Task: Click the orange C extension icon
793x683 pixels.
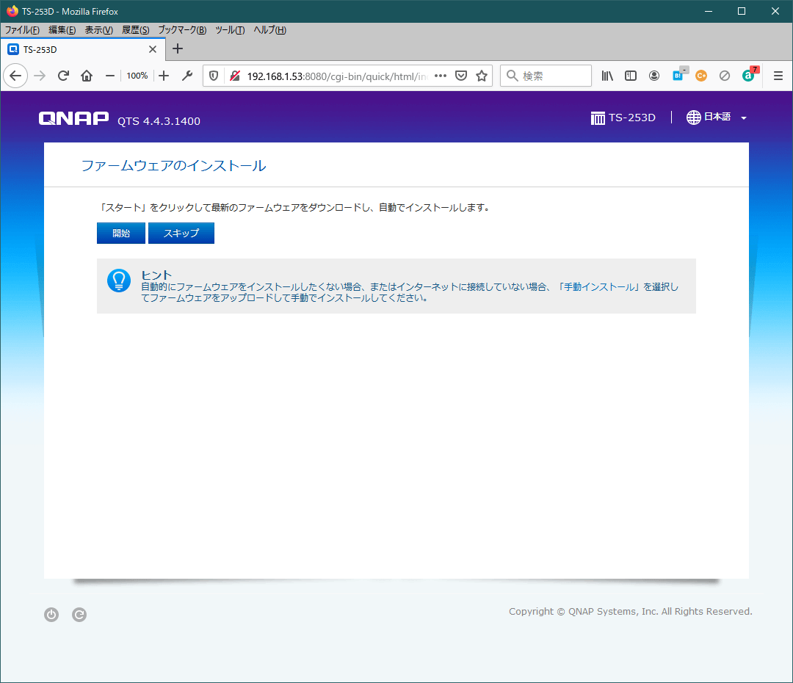Action: click(x=701, y=76)
